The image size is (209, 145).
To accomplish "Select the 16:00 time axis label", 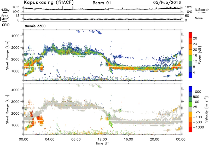I will [128, 140].
